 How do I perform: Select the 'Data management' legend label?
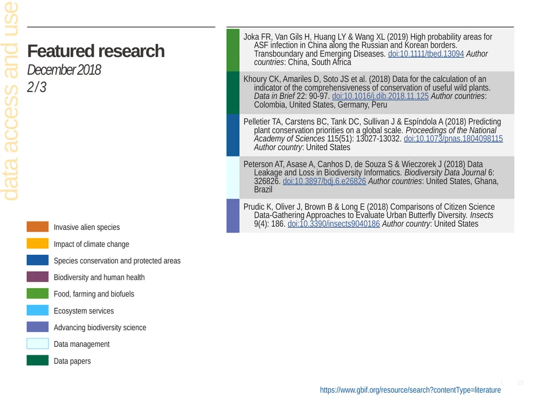(82, 344)
